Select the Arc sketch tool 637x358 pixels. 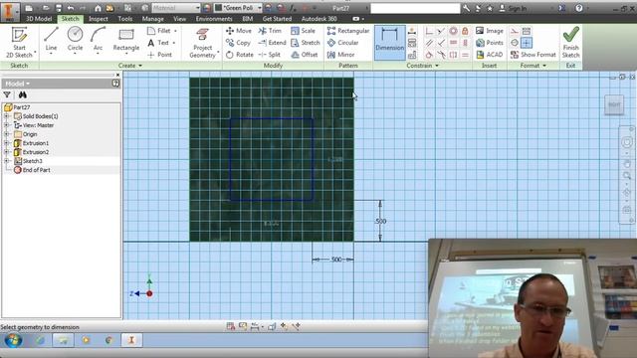98,40
